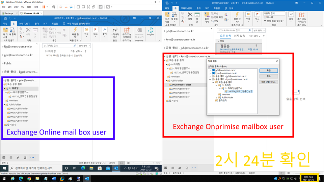Open Mail view icon in left Outlook navigation bar

click(x=4, y=157)
